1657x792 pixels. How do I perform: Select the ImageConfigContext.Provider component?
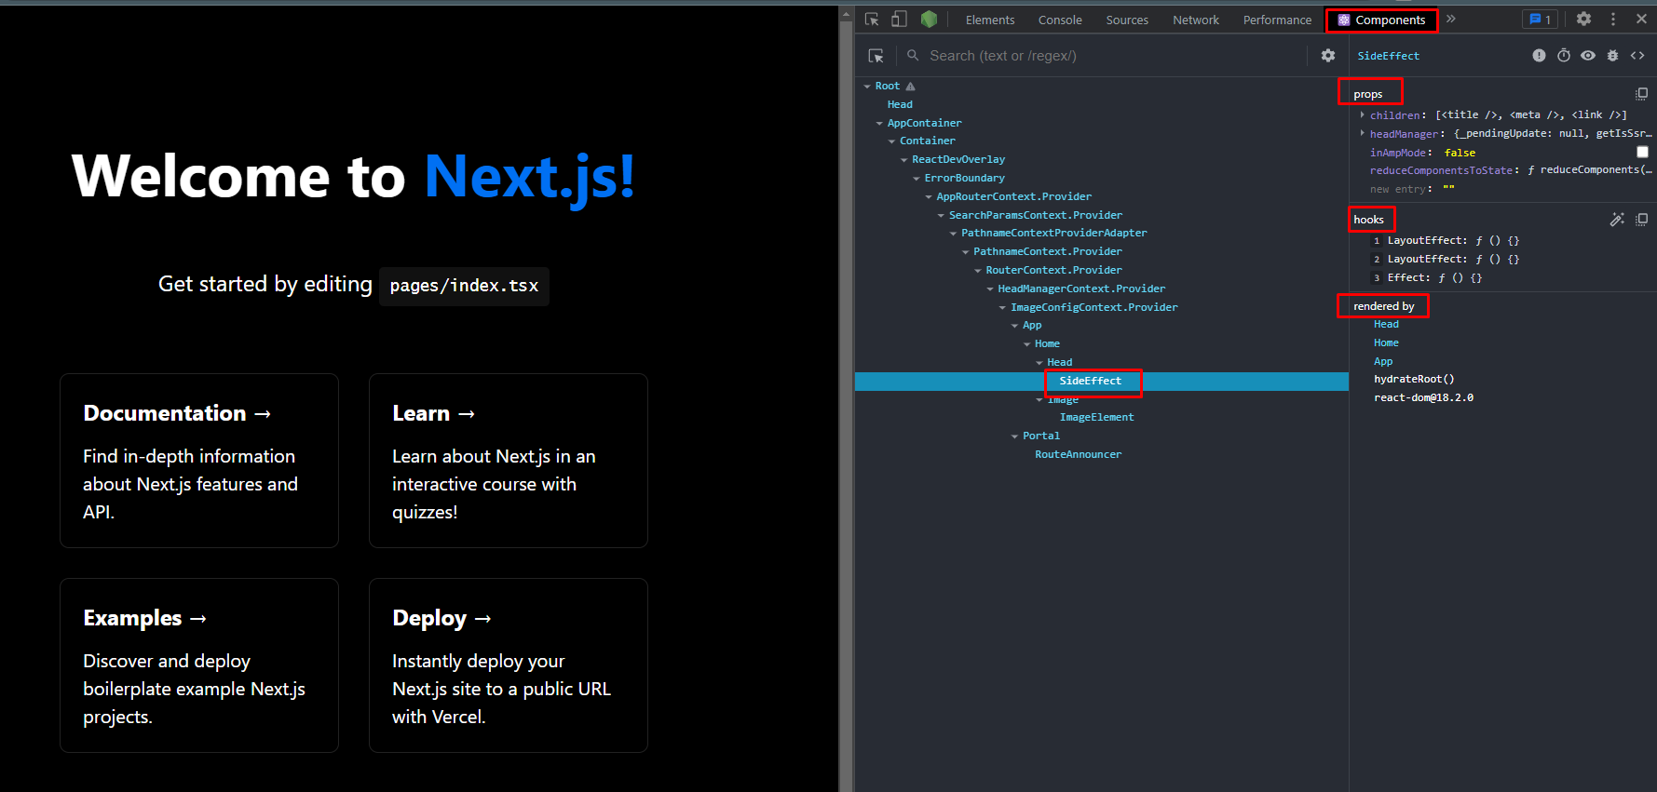coord(1093,307)
